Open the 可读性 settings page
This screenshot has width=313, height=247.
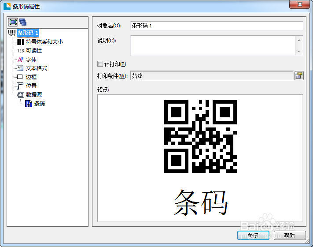coord(34,51)
